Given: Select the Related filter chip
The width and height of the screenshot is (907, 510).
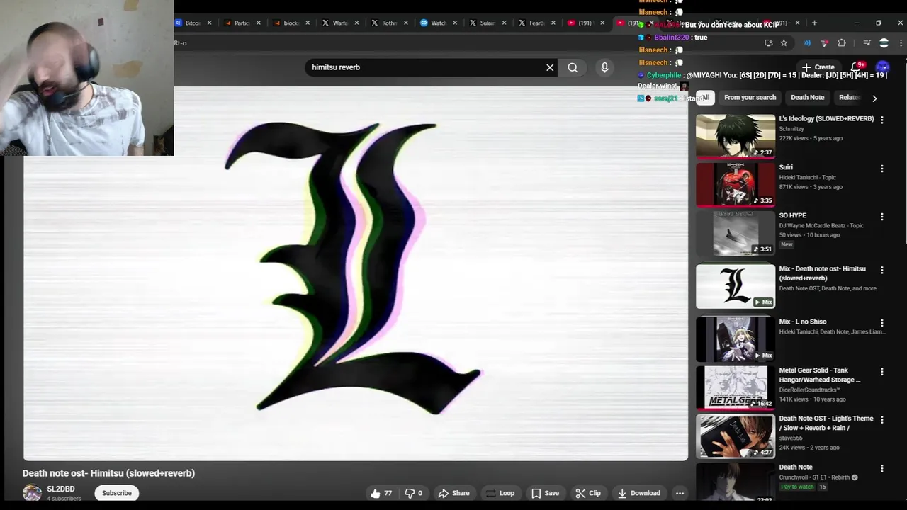Looking at the screenshot, I should click(849, 97).
